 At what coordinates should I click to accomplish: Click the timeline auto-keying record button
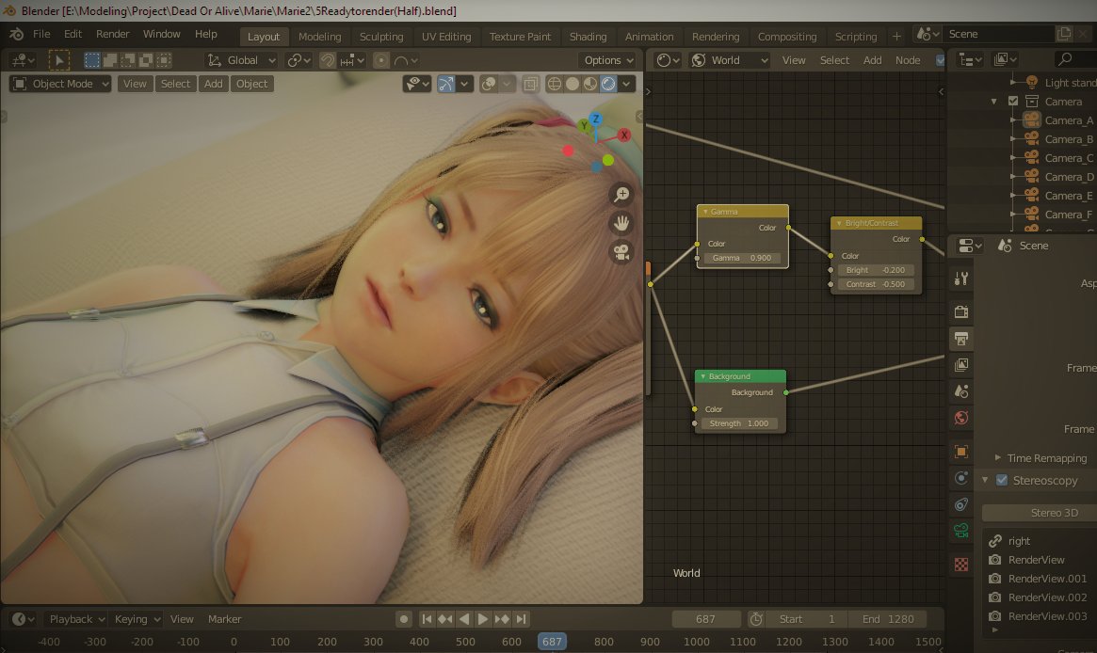(404, 619)
